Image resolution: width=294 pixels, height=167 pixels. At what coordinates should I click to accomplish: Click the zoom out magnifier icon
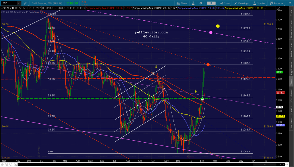coord(11,165)
